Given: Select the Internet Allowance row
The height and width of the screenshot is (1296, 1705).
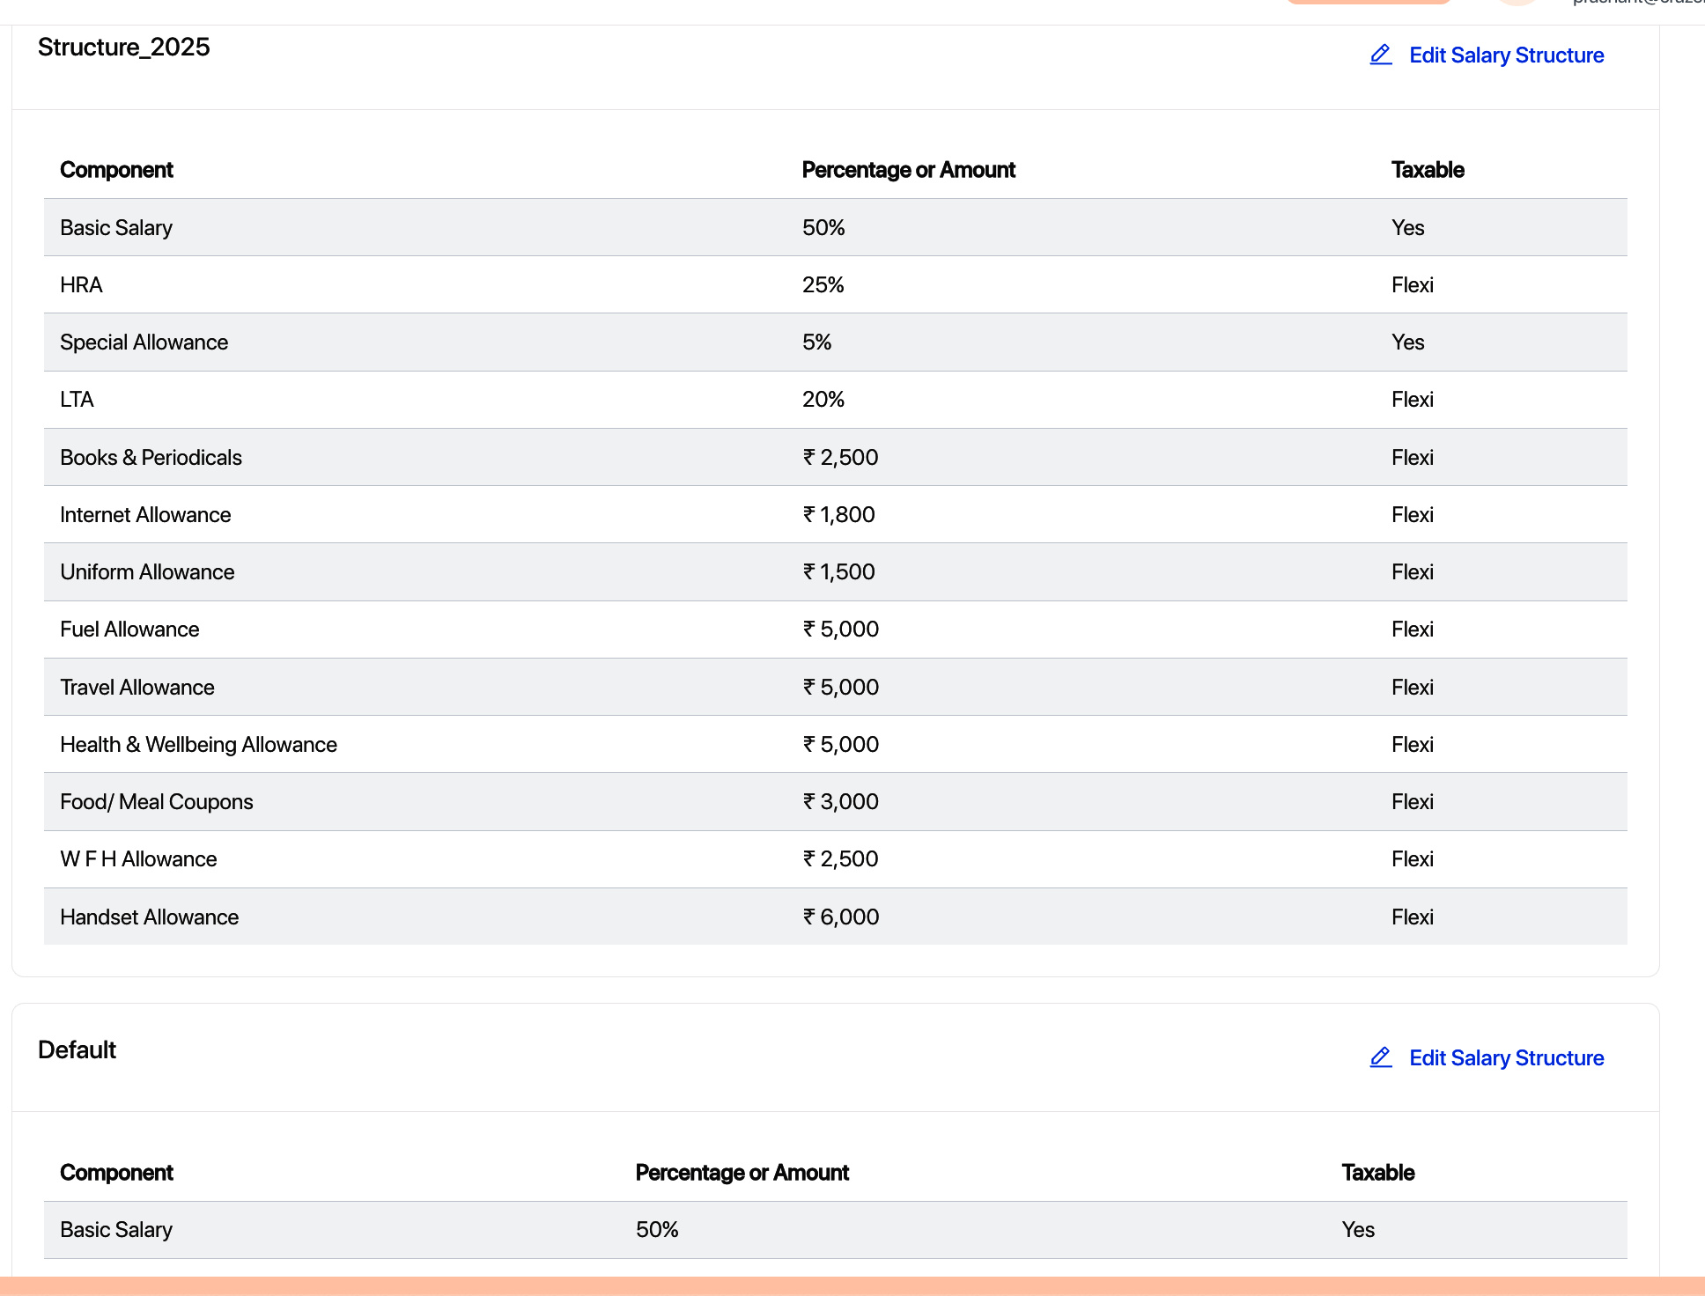Looking at the screenshot, I should click(x=145, y=515).
